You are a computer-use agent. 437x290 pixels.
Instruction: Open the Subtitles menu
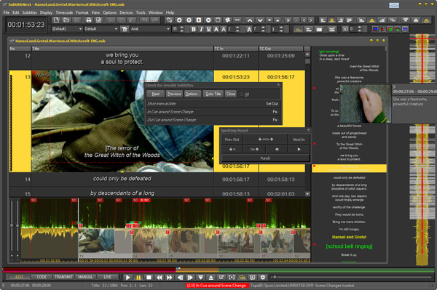tap(30, 12)
